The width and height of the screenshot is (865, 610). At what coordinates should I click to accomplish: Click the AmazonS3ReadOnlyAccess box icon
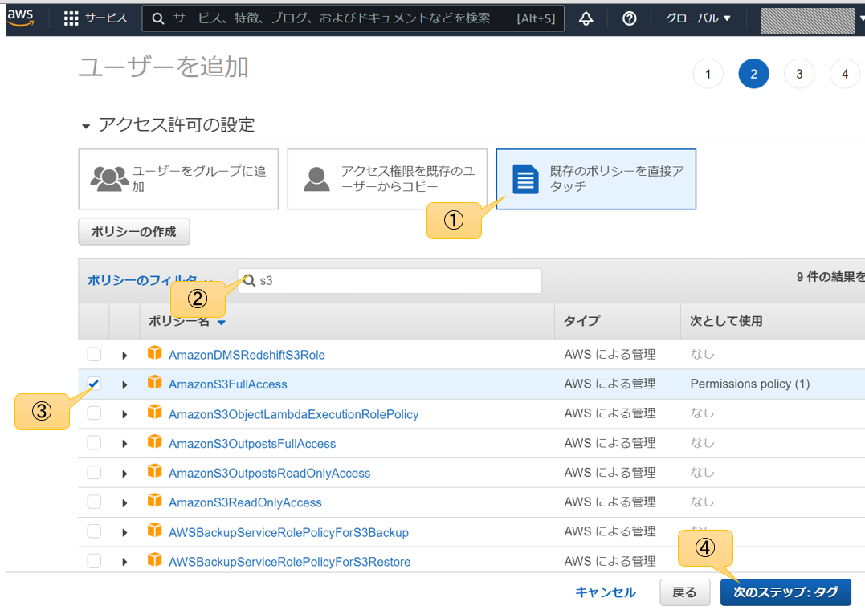pos(155,501)
